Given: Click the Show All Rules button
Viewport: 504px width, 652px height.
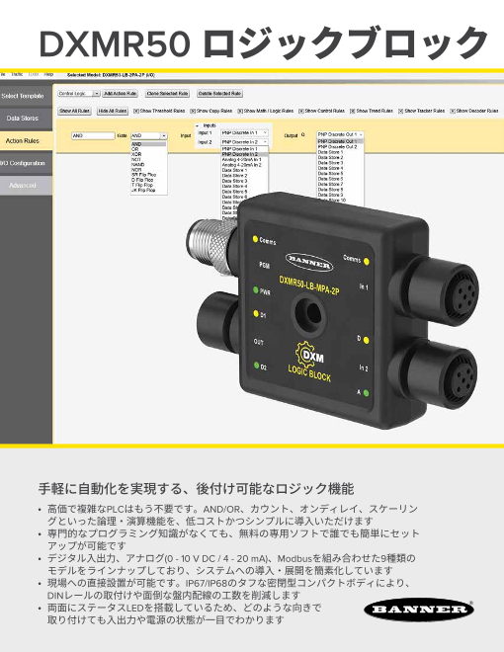Looking at the screenshot, I should coord(74,111).
